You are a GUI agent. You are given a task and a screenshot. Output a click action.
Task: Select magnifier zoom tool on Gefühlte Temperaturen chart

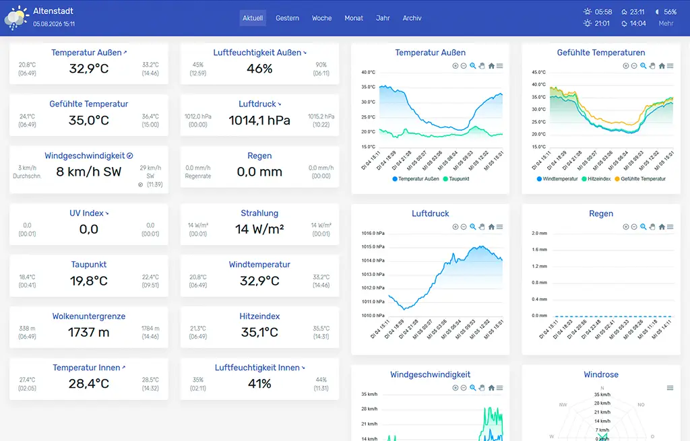(644, 66)
